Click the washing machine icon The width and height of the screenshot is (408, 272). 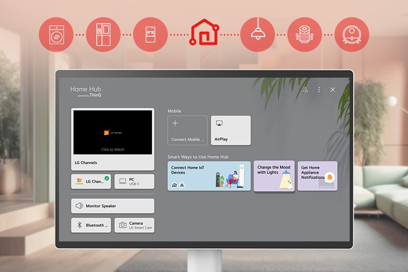tap(56, 35)
